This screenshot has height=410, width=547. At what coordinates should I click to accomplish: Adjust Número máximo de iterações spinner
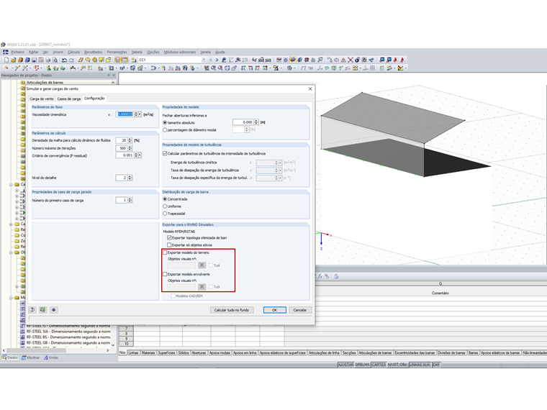pos(130,148)
